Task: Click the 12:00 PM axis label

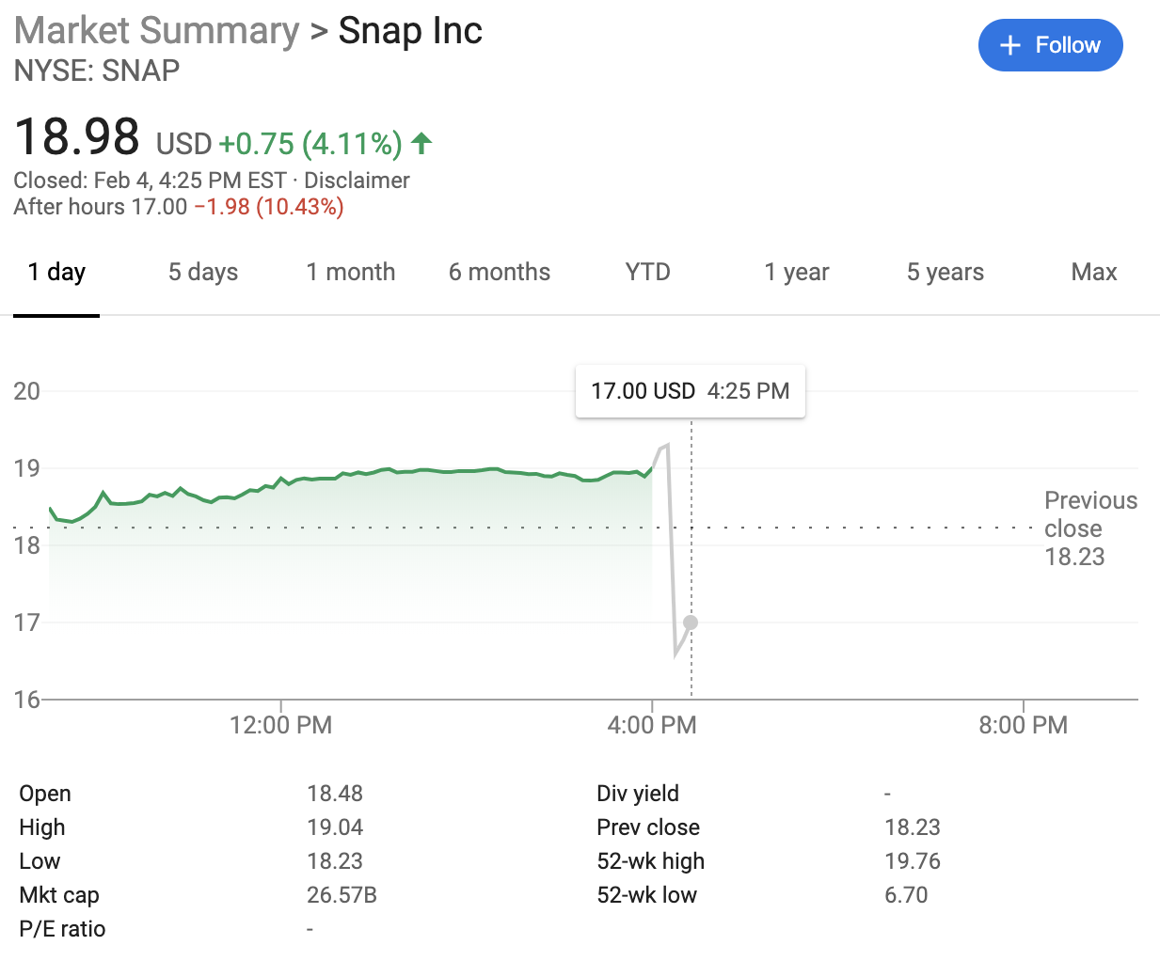Action: point(280,725)
